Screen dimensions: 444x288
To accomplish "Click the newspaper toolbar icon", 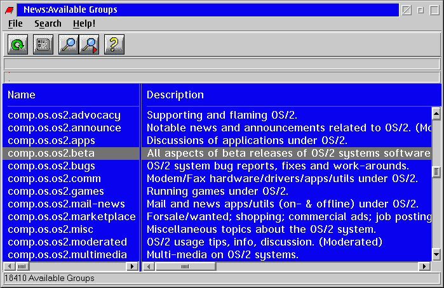I will tap(43, 44).
